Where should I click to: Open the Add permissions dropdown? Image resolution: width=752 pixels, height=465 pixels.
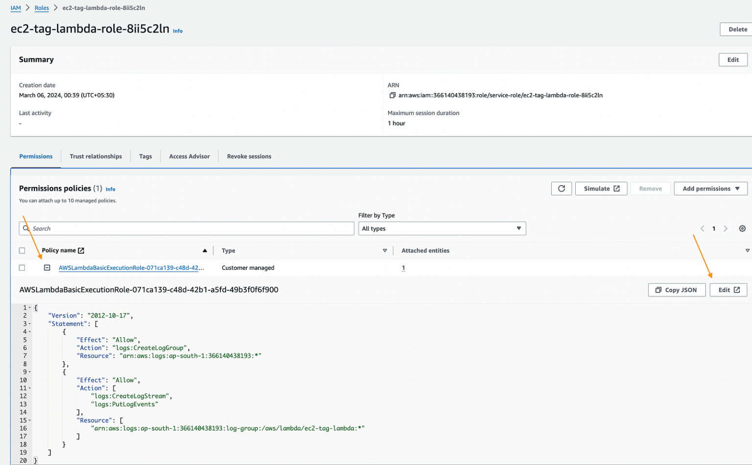pyautogui.click(x=710, y=188)
